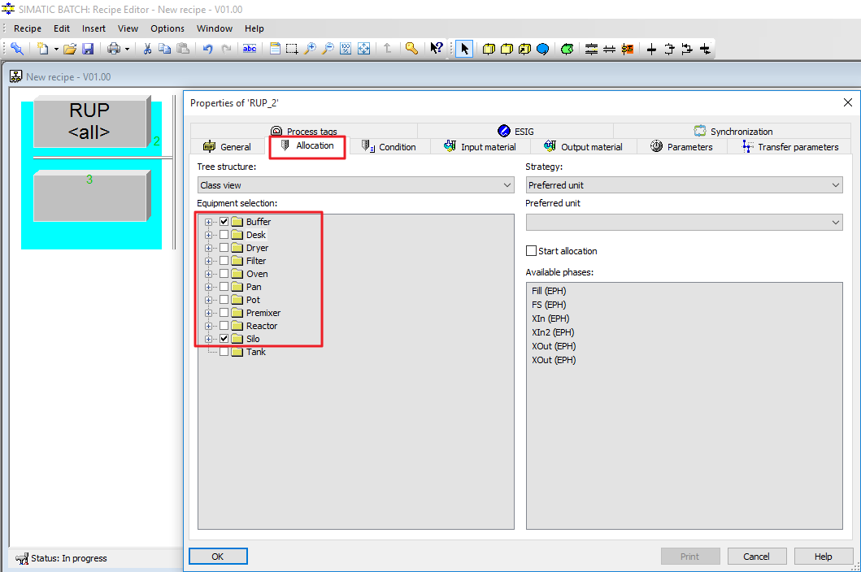The height and width of the screenshot is (572, 861).
Task: Click the dialog Help button
Action: pos(823,556)
